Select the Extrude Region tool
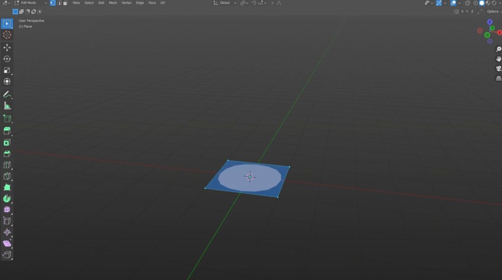This screenshot has width=502, height=280. pyautogui.click(x=7, y=131)
